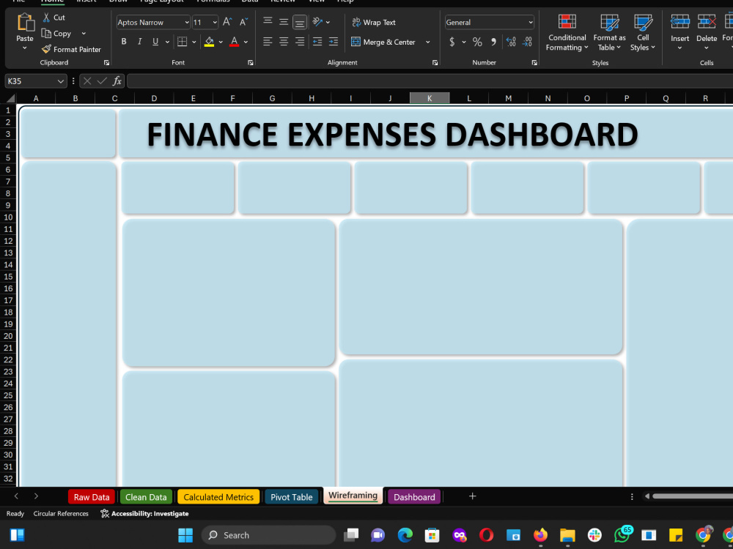Apply accounting dollar number format
733x549 pixels.
point(452,42)
